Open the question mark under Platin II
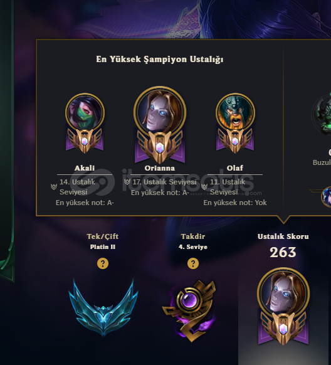This screenshot has height=365, width=331. coord(103,263)
